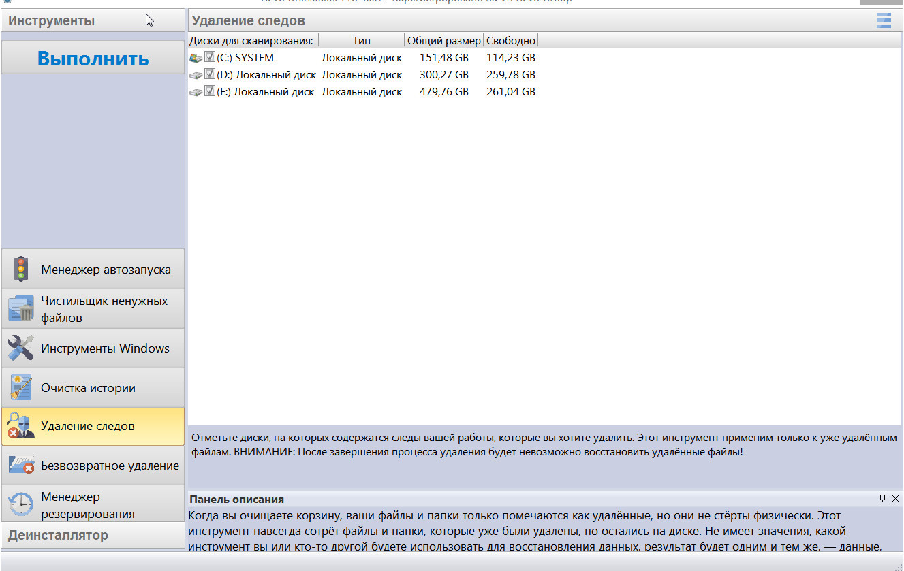Open Менеджер автозапуска traffic light tool
Image resolution: width=904 pixels, height=571 pixels.
coord(93,269)
